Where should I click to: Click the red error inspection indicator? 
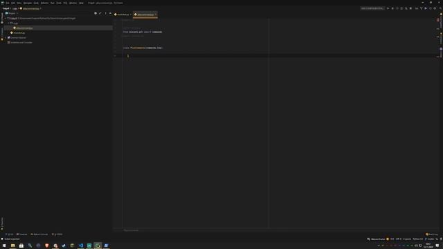(x=438, y=20)
